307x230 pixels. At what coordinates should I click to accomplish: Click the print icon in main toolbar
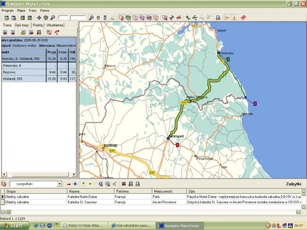coord(218,17)
